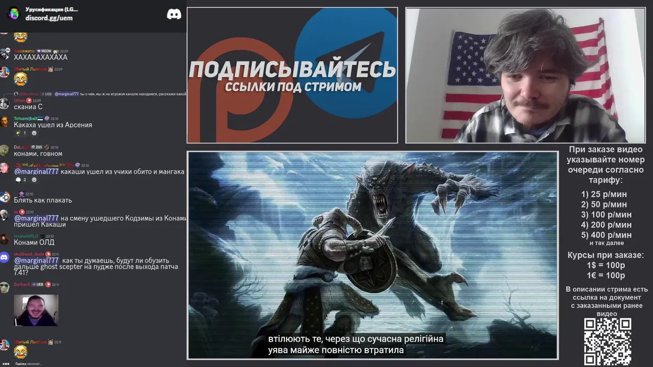
Task: Click avatar beside 'Блять как плакать'
Action: (5, 197)
